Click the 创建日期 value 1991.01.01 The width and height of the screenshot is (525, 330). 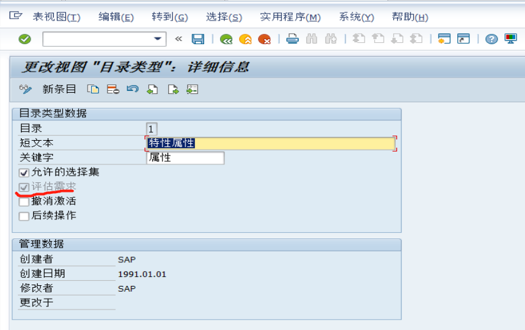click(x=142, y=274)
